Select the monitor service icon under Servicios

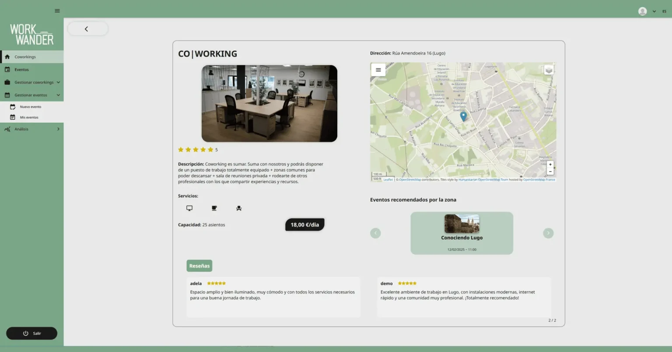click(x=189, y=208)
